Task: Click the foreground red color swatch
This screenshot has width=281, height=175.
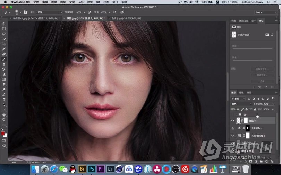Action: [x=3, y=133]
